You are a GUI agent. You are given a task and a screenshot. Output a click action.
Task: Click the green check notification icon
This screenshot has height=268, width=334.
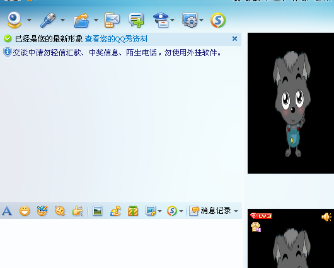pos(8,38)
